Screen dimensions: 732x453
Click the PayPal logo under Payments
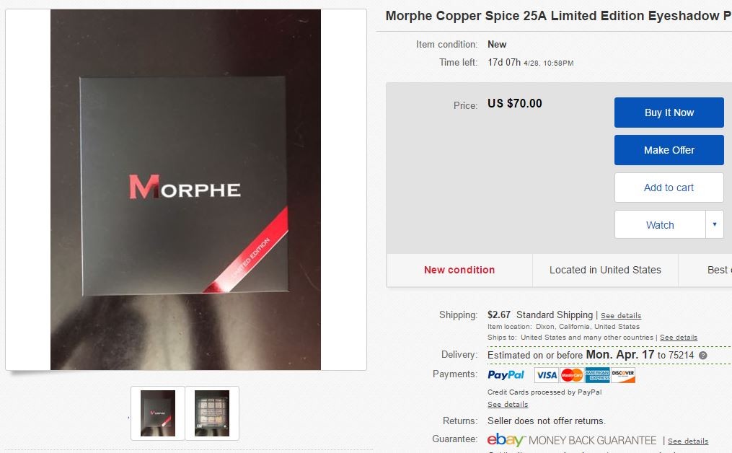506,374
